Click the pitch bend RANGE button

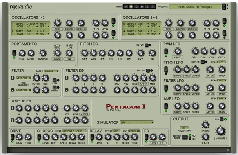point(57,59)
